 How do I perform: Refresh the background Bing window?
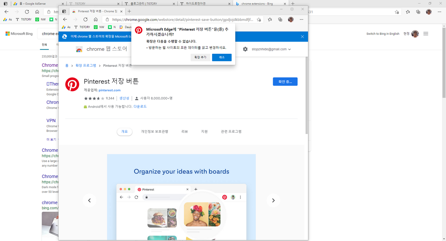[x=27, y=11]
